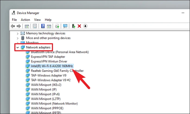Open the Help menu
The width and height of the screenshot is (190, 114).
pyautogui.click(x=48, y=20)
